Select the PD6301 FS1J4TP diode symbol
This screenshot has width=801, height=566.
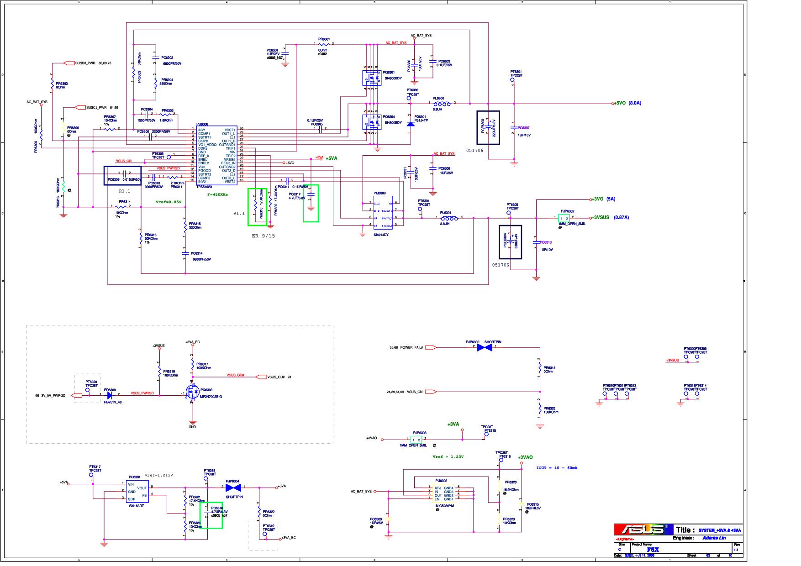tap(410, 124)
